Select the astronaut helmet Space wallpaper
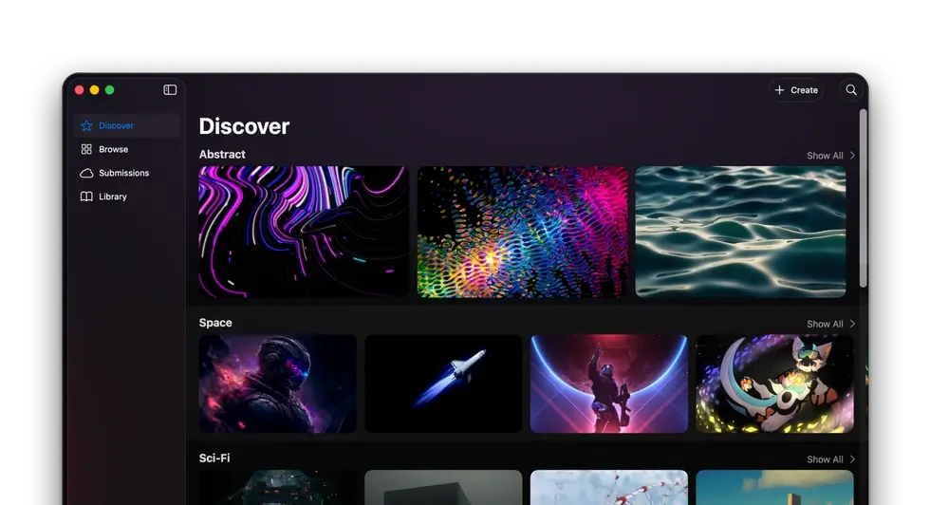This screenshot has height=505, width=930. coord(277,383)
